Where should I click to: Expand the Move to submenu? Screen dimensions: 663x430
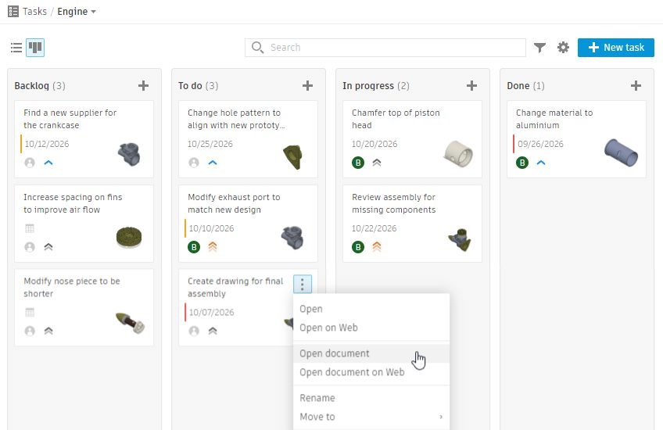coord(371,417)
